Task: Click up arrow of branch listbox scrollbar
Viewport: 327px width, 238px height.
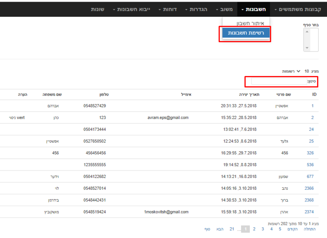Action: click(x=307, y=32)
